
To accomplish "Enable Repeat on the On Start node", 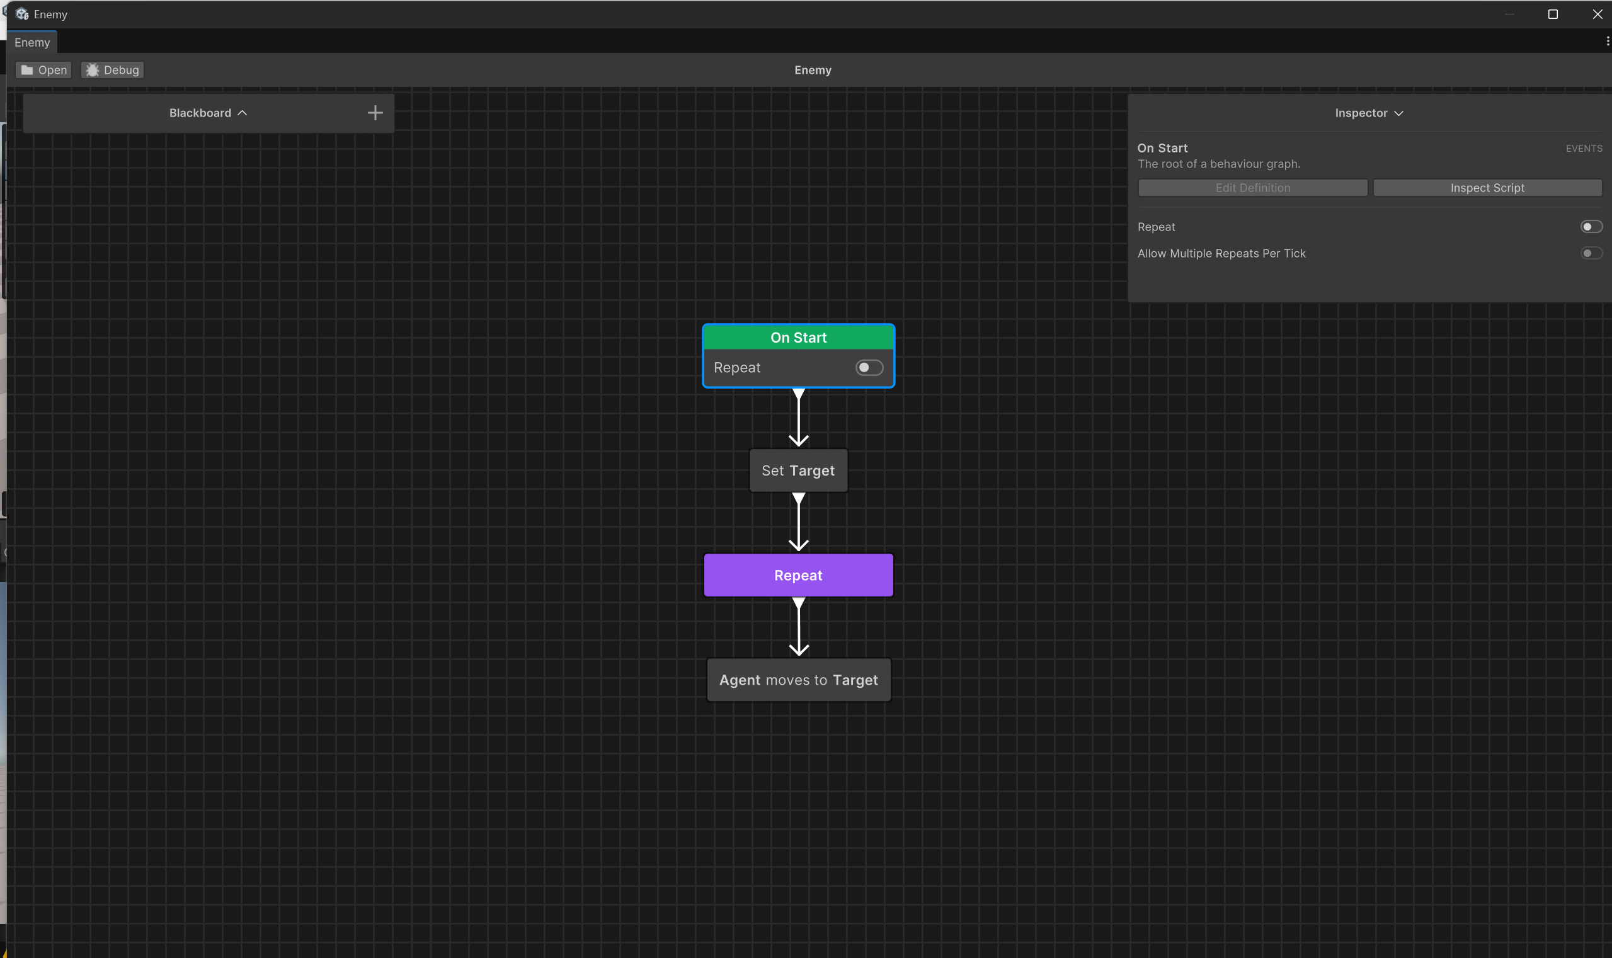I will 867,367.
